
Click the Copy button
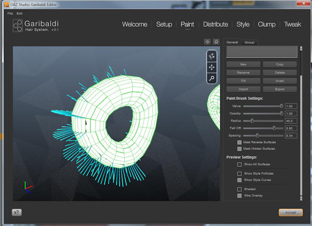280,64
